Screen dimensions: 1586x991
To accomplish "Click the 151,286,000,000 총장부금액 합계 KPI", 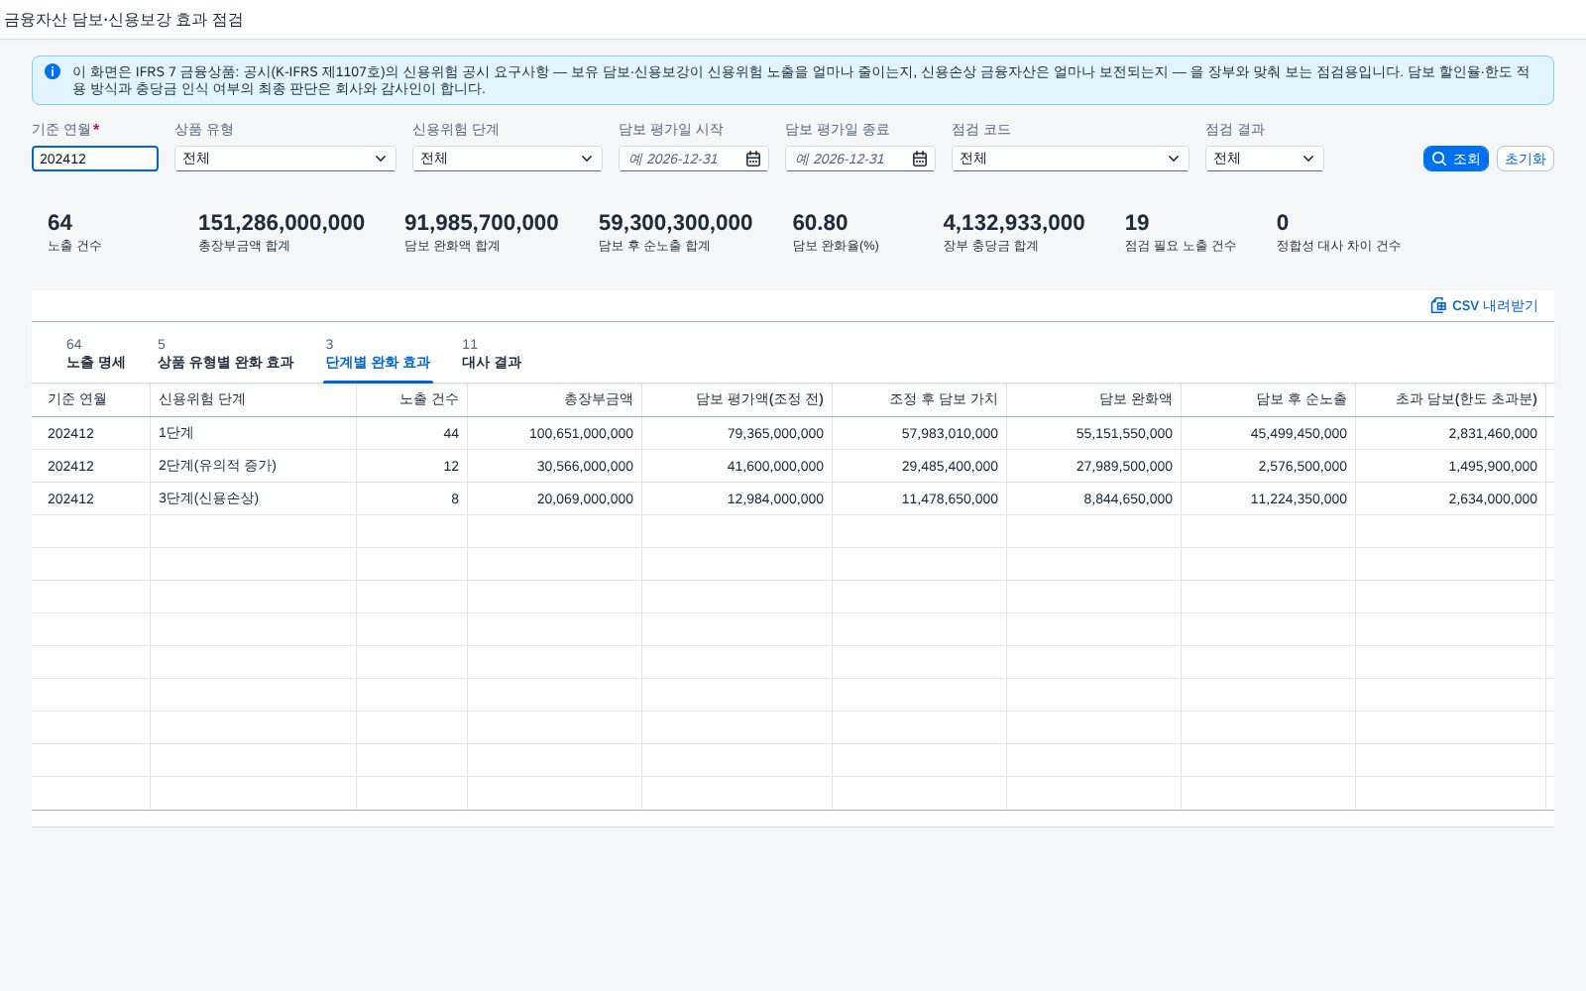I will [x=282, y=232].
